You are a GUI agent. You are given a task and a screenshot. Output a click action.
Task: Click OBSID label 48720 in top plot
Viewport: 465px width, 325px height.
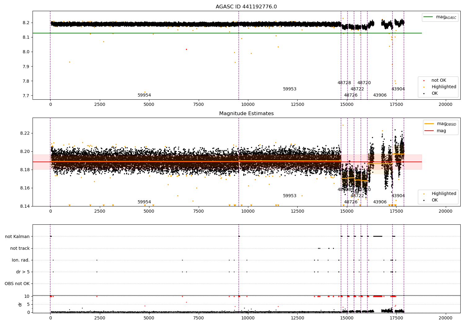point(364,83)
